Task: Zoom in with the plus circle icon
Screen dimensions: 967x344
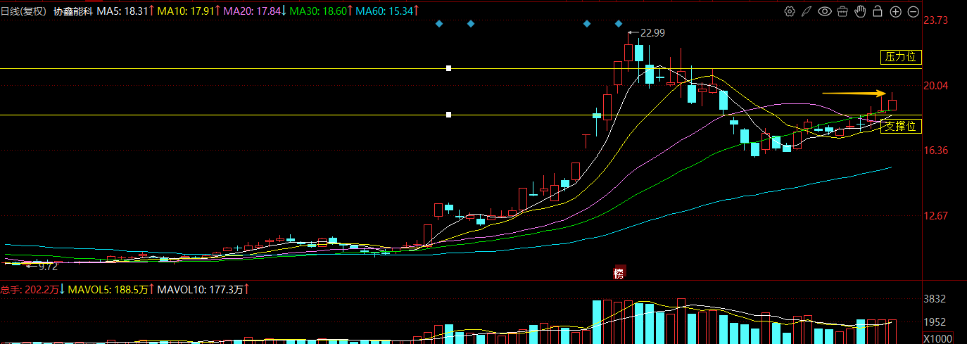Action: pyautogui.click(x=895, y=11)
